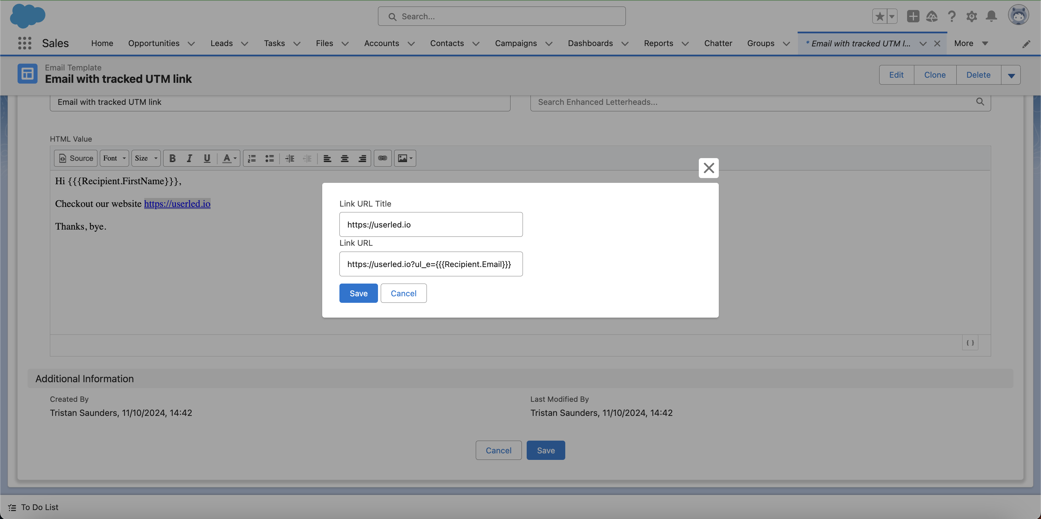Click the center align icon
The width and height of the screenshot is (1041, 519).
[x=344, y=158]
